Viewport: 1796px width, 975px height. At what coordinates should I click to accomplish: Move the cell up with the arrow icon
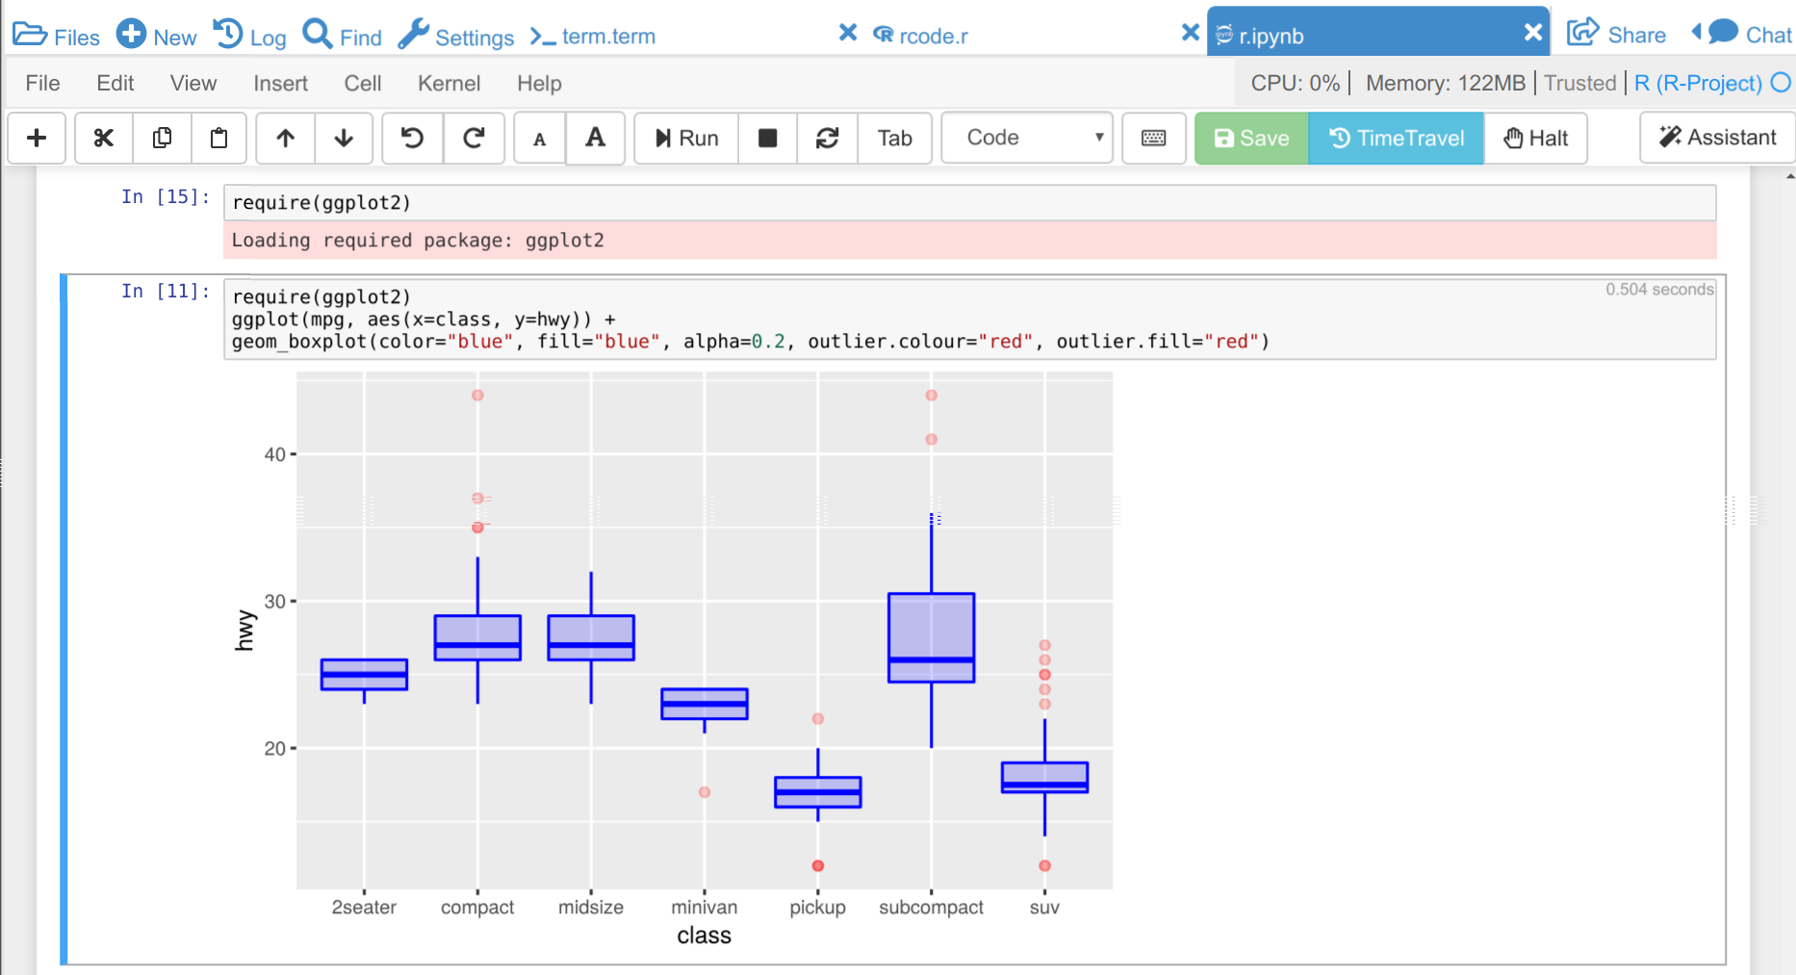(x=285, y=138)
